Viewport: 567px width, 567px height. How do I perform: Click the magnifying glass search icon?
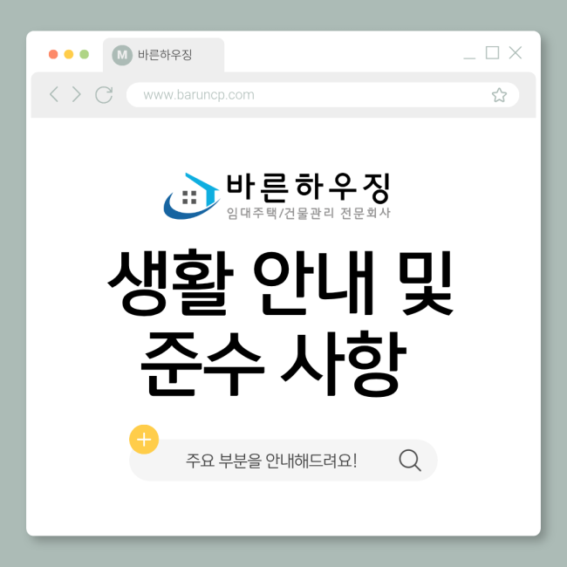point(410,461)
